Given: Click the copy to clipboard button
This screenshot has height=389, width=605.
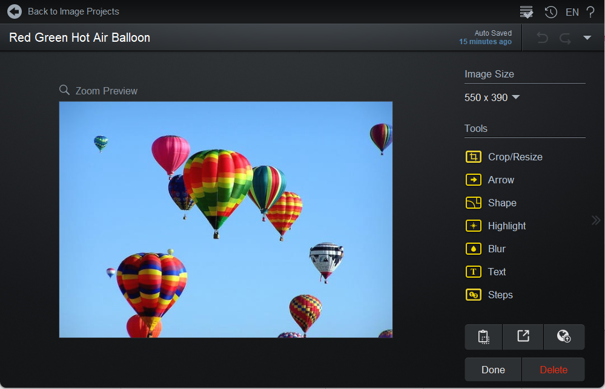Looking at the screenshot, I should [483, 337].
